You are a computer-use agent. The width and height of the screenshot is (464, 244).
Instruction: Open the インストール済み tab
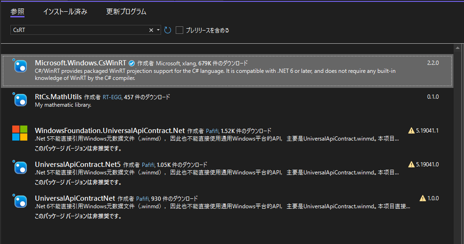(65, 12)
